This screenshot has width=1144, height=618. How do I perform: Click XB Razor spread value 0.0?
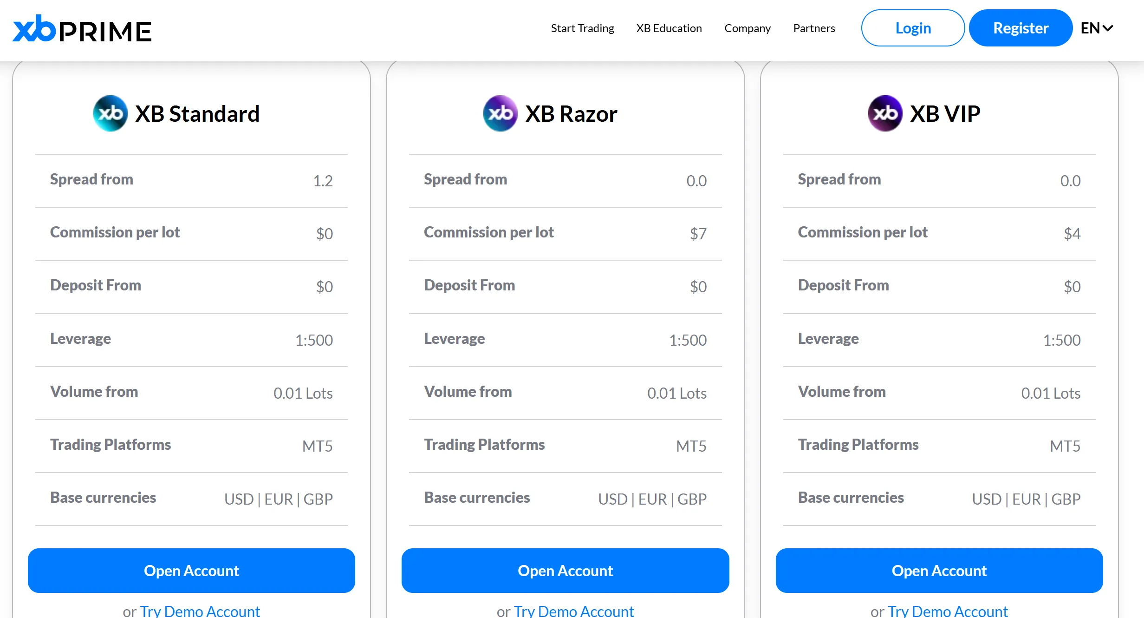tap(696, 181)
